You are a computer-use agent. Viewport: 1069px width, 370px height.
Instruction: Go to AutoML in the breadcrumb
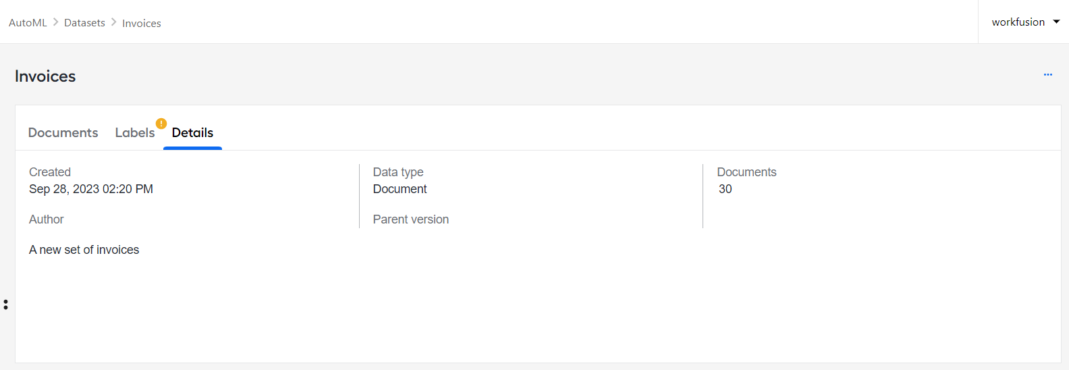(28, 23)
